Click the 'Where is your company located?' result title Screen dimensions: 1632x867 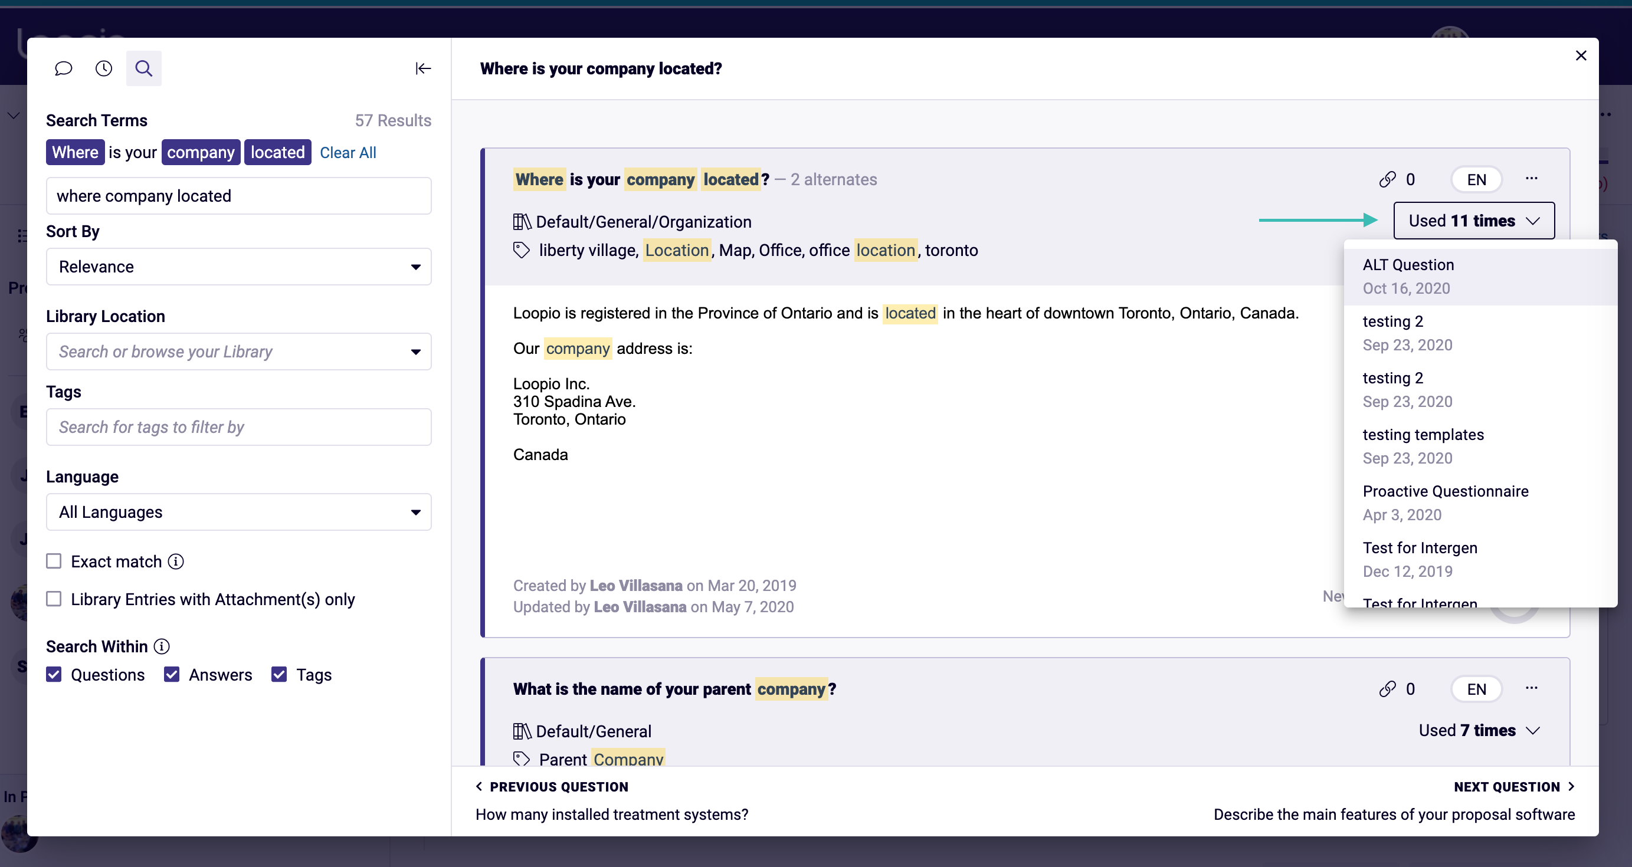[x=642, y=180]
